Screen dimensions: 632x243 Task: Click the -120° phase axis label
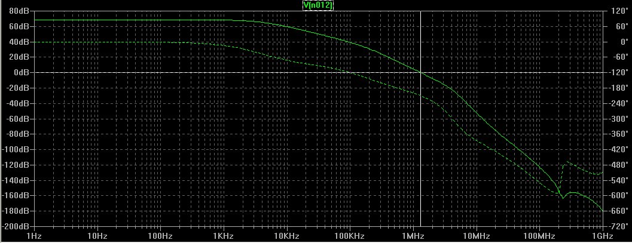[x=618, y=72]
